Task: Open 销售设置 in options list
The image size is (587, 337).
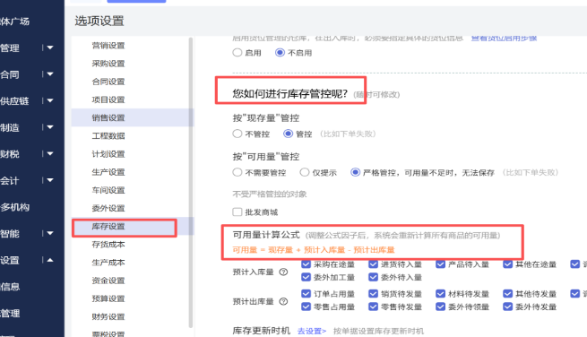Action: [x=108, y=117]
